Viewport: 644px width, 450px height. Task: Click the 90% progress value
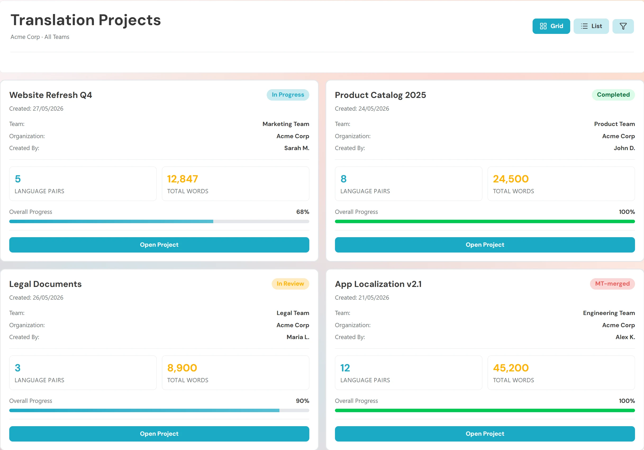pos(302,401)
